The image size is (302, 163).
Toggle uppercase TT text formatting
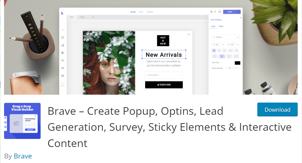tap(230, 51)
